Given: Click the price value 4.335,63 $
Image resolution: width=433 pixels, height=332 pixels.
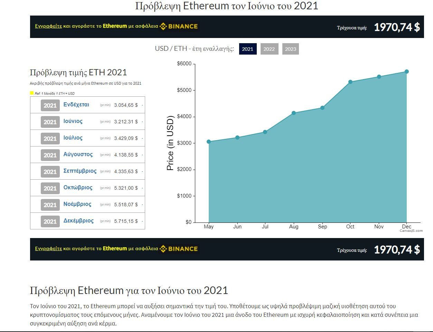Looking at the screenshot, I should point(126,171).
